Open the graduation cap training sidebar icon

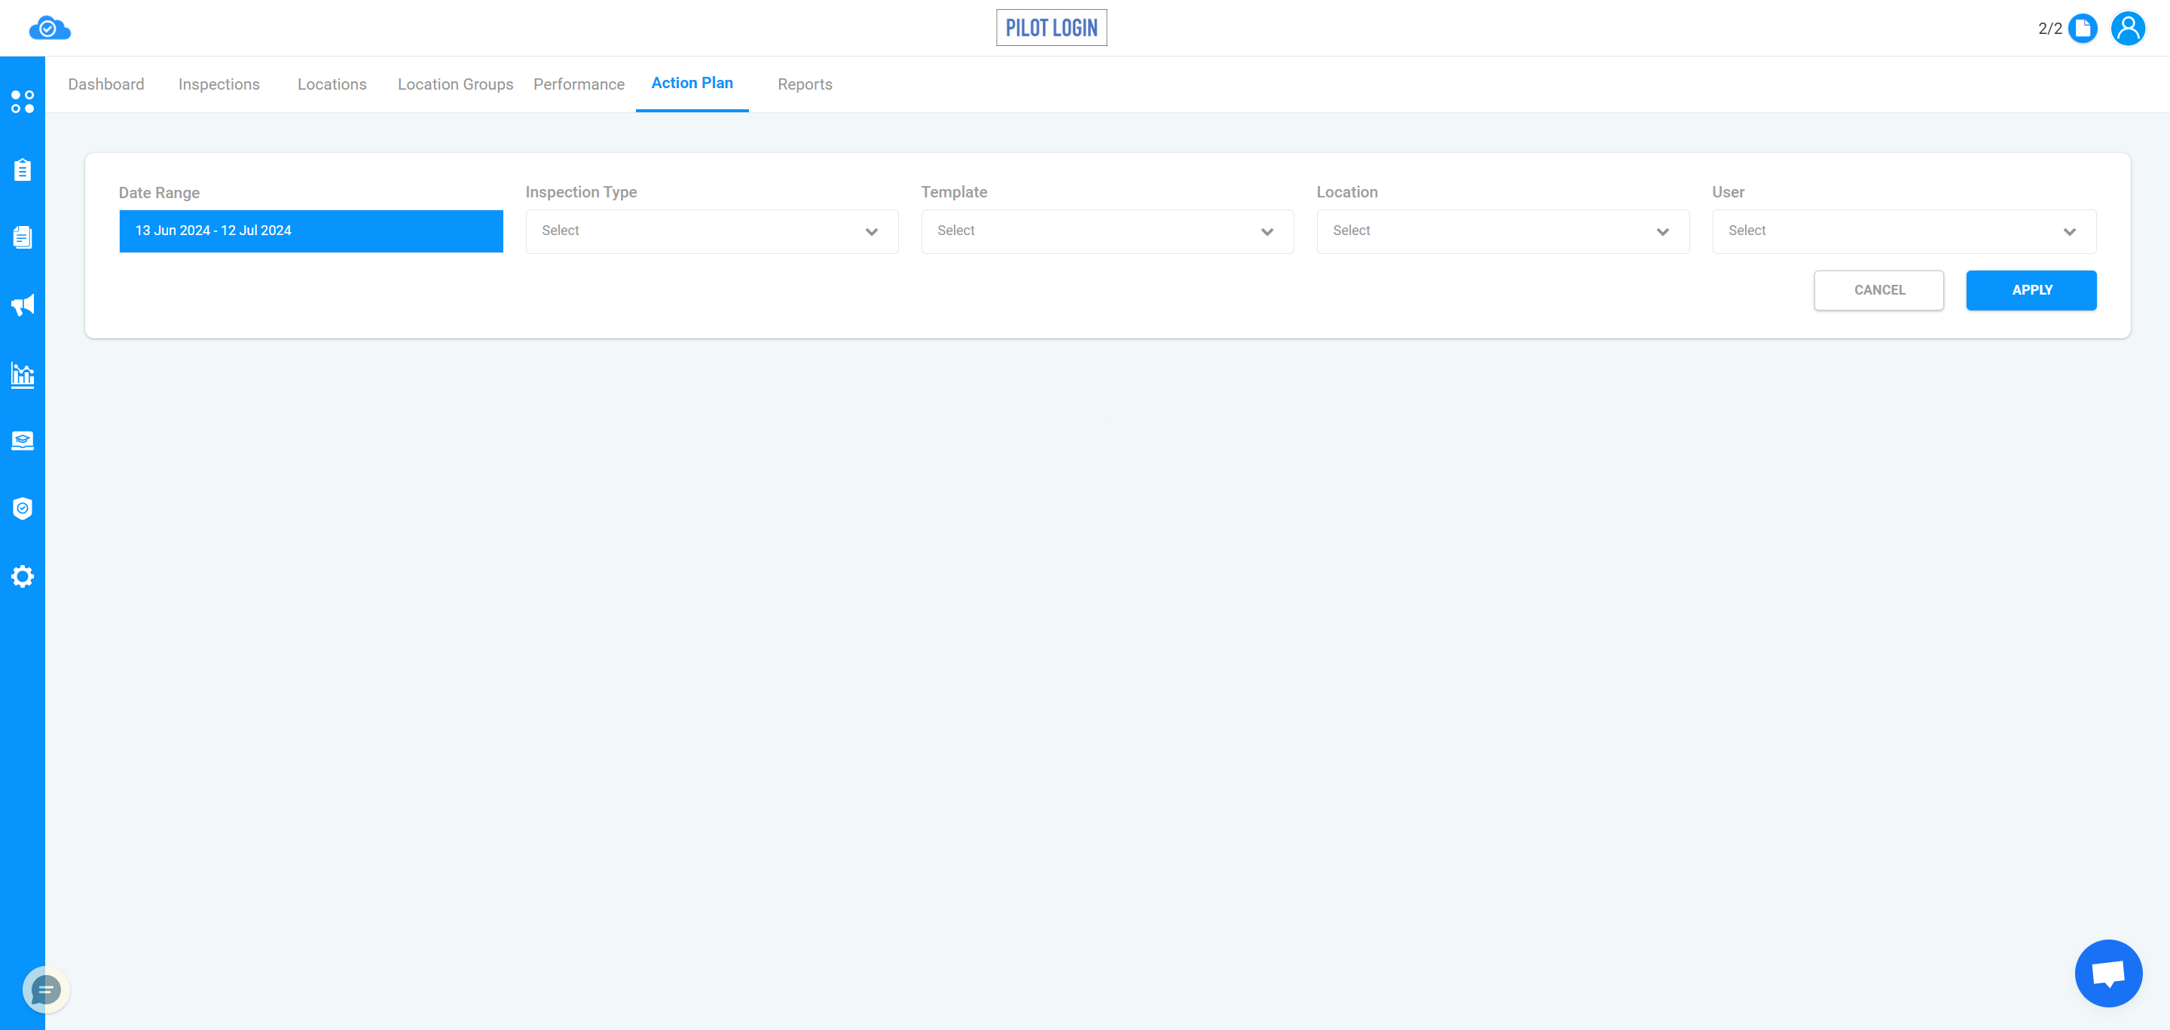point(23,441)
